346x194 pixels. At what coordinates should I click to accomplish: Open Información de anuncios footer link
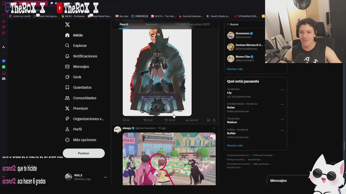coord(238,164)
